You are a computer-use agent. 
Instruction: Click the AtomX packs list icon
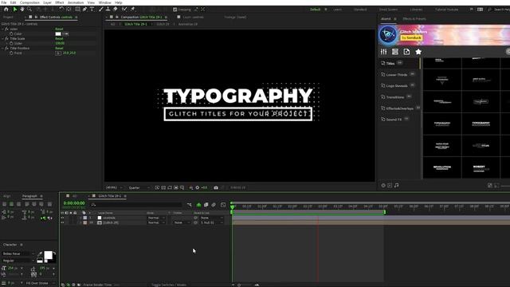pos(395,52)
